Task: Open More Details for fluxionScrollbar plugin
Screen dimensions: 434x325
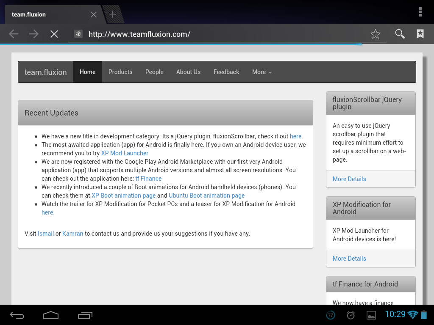Action: click(x=349, y=179)
